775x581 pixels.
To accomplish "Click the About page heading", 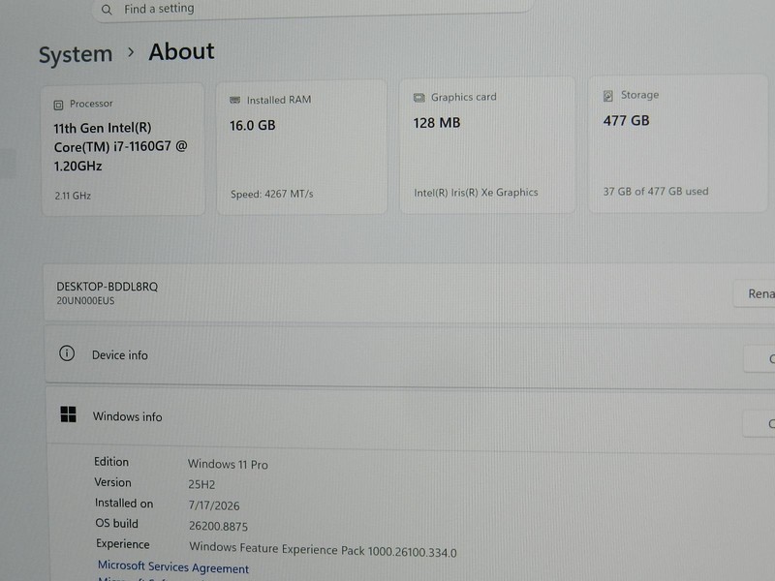I will [182, 51].
